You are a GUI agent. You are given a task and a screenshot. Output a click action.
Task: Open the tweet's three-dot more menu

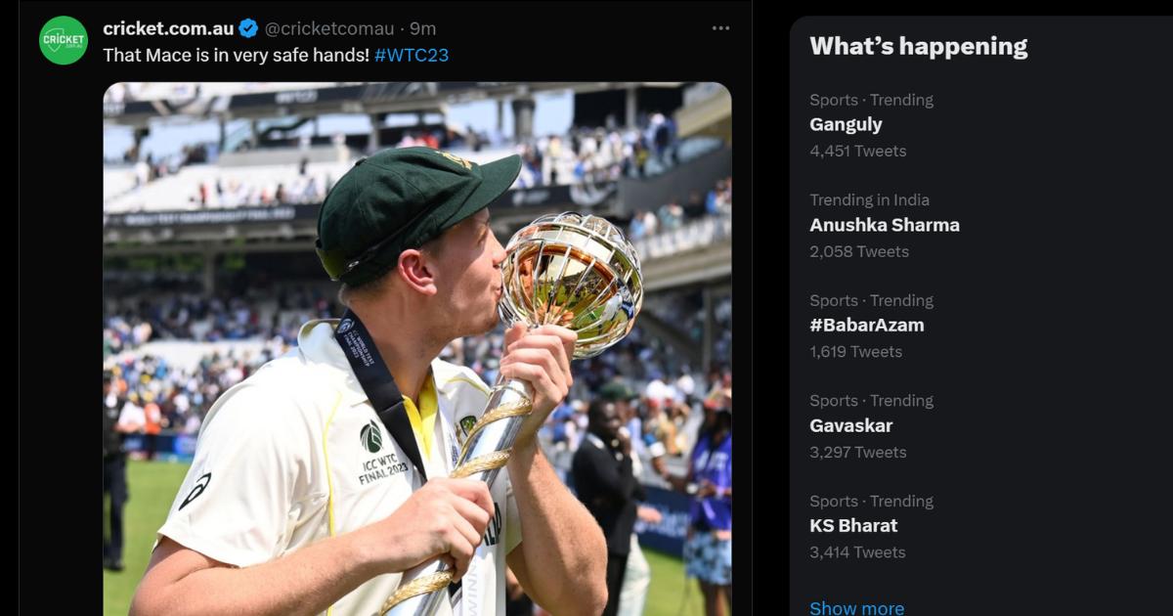click(x=720, y=28)
